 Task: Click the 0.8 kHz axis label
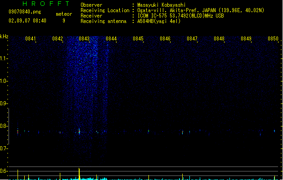point(4,126)
